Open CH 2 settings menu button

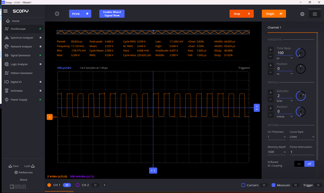95,185
